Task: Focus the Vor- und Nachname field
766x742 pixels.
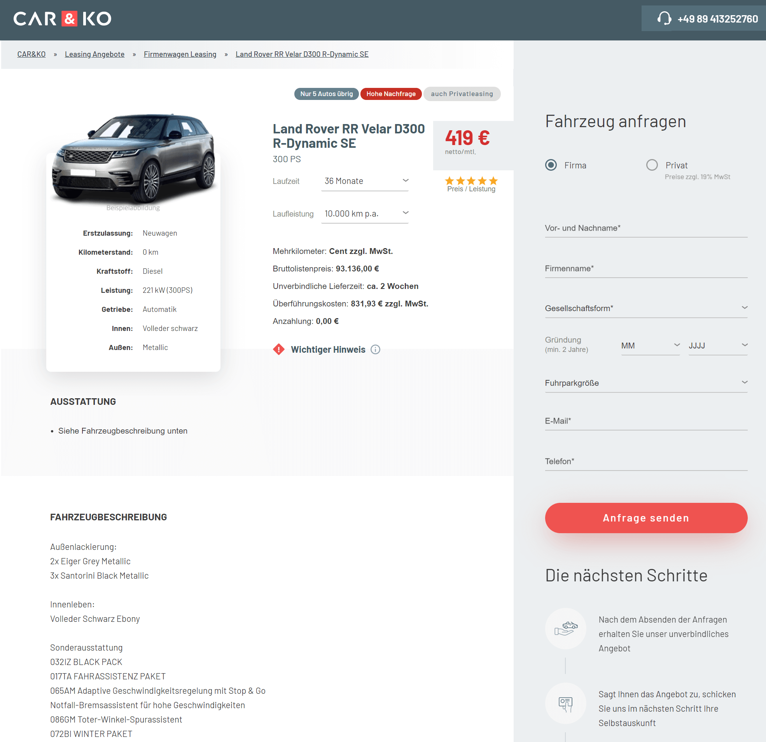Action: 646,228
